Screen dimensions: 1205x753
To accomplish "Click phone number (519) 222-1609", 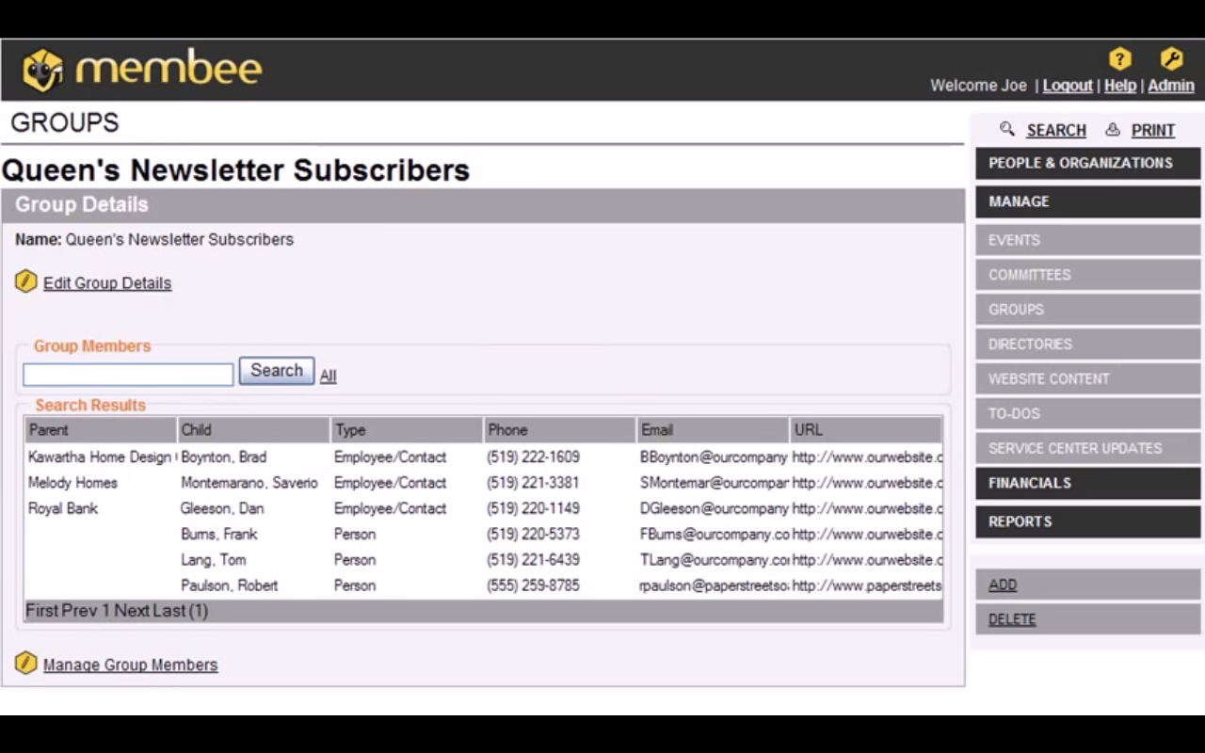I will tap(534, 457).
